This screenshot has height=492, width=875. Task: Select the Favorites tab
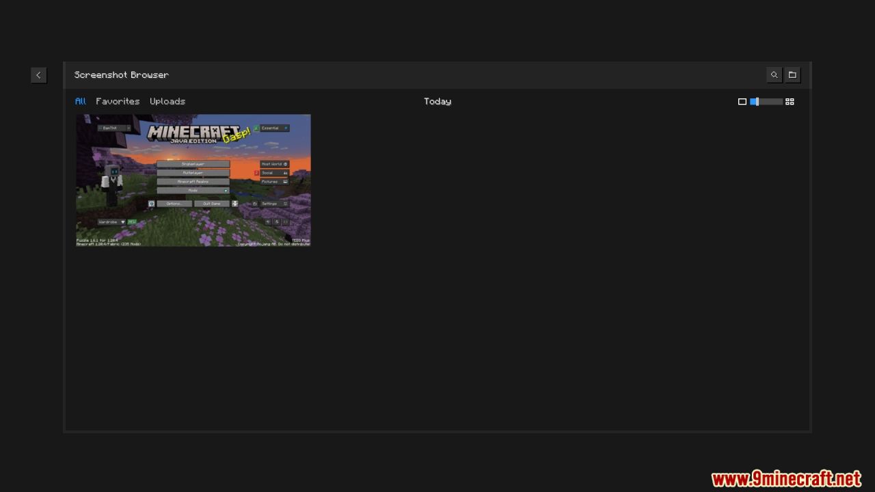118,101
